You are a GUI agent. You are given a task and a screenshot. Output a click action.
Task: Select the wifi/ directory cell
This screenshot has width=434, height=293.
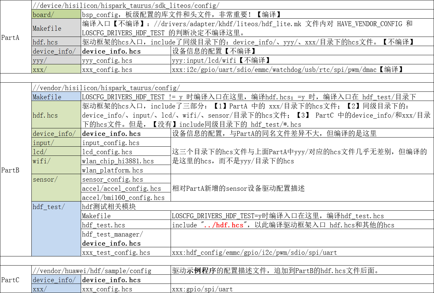[56, 165]
